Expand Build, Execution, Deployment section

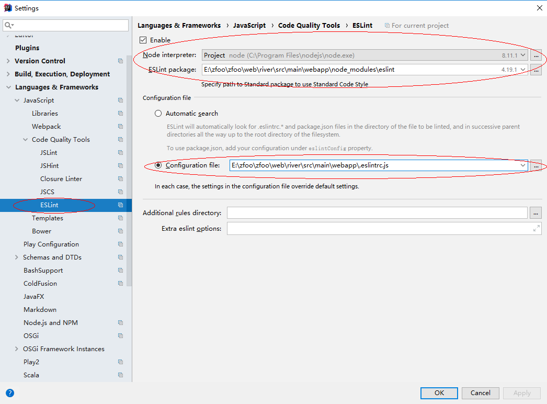(8, 74)
